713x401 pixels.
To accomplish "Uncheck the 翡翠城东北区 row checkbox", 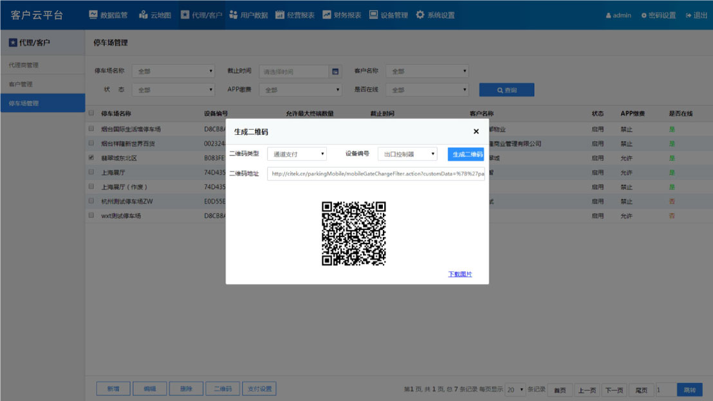I will point(91,157).
